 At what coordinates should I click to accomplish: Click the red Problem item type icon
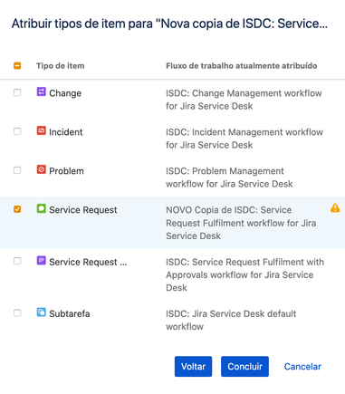[x=41, y=169]
